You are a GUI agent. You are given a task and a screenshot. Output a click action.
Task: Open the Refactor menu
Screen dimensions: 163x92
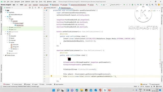(28, 2)
